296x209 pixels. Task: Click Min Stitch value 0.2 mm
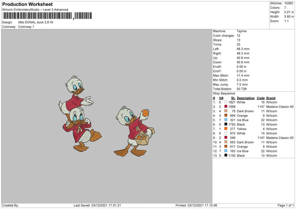click(242, 80)
